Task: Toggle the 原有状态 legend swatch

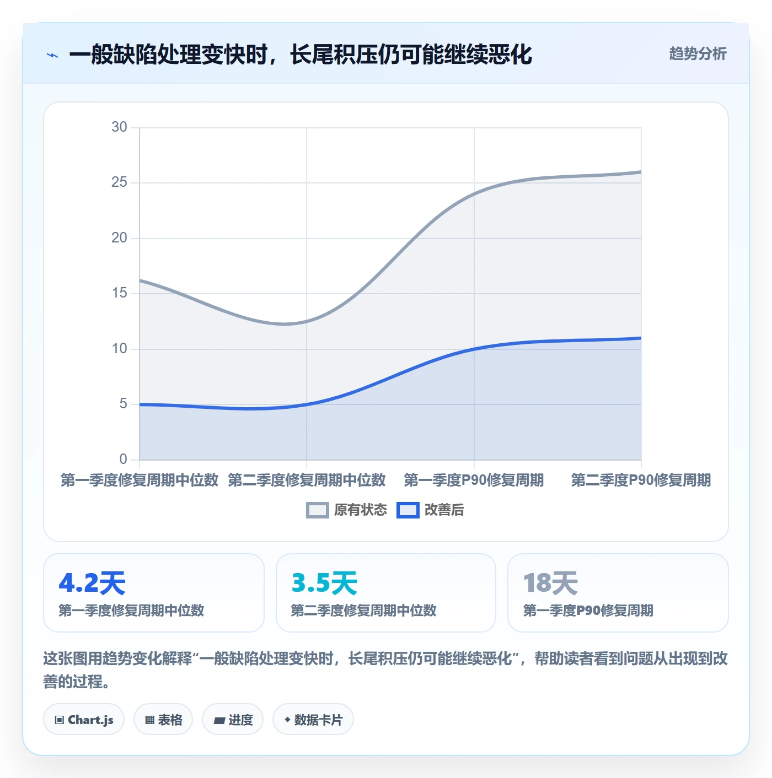Action: pyautogui.click(x=317, y=510)
